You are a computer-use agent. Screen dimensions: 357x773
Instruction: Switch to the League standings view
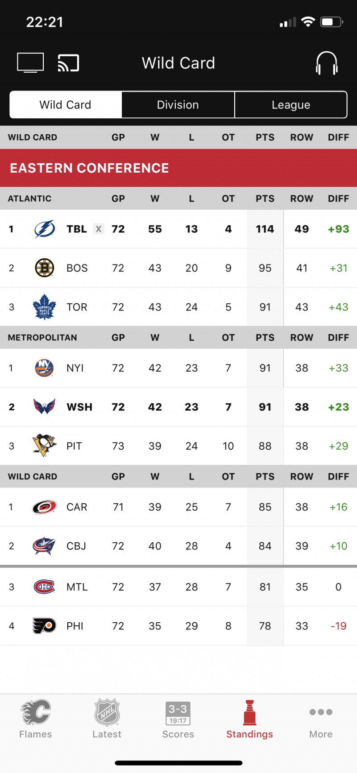291,105
